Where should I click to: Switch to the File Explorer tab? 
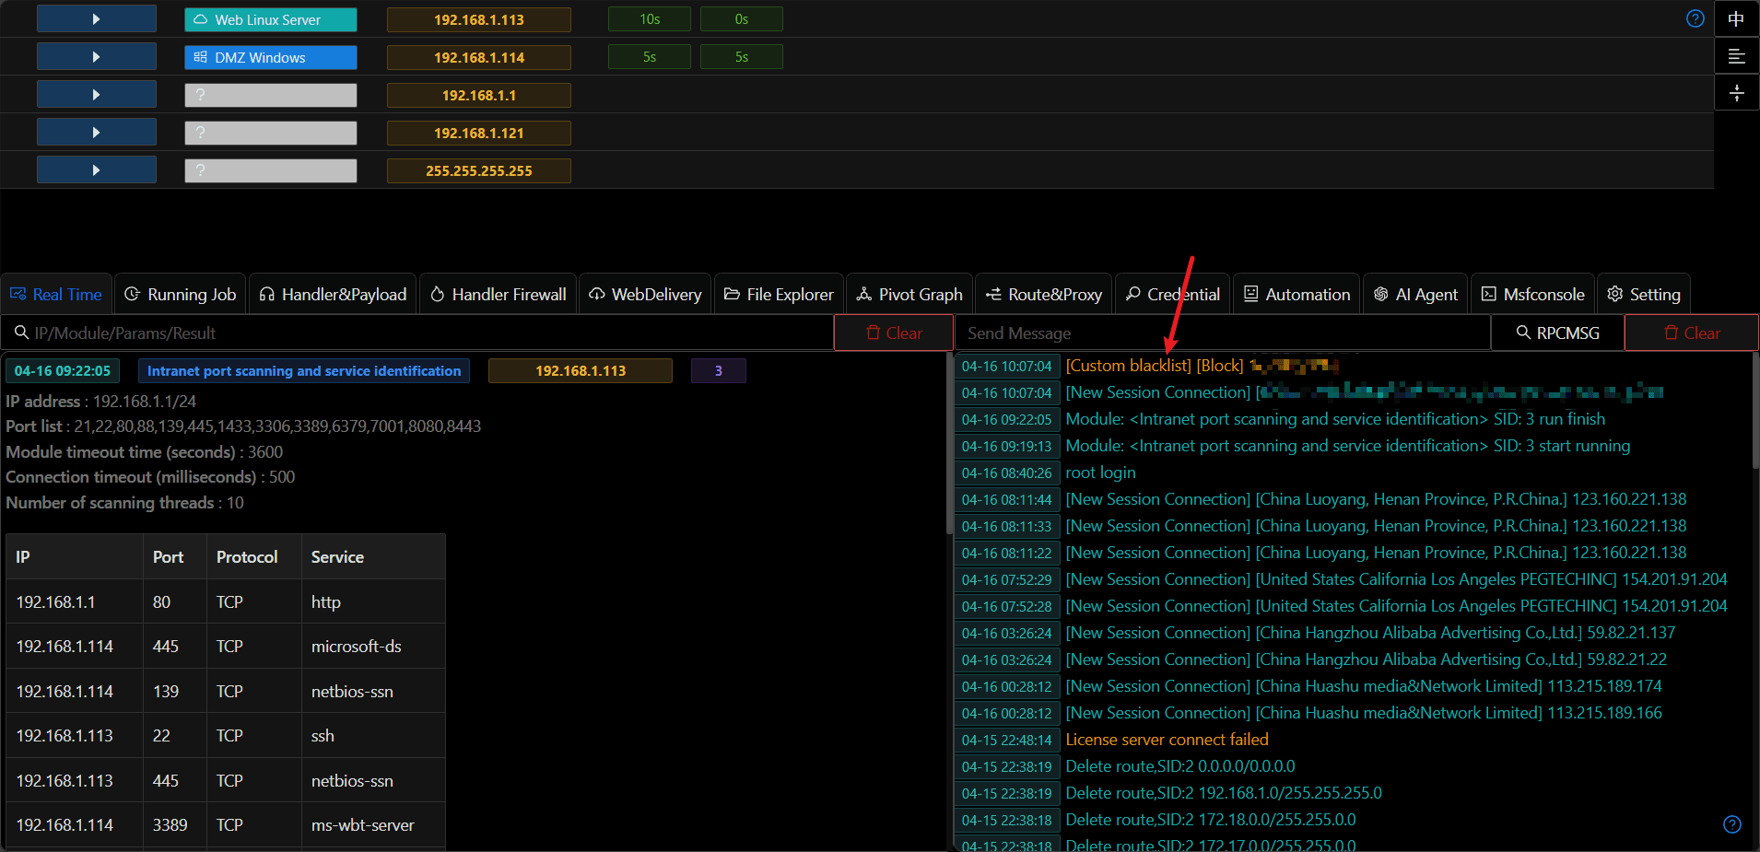[779, 295]
